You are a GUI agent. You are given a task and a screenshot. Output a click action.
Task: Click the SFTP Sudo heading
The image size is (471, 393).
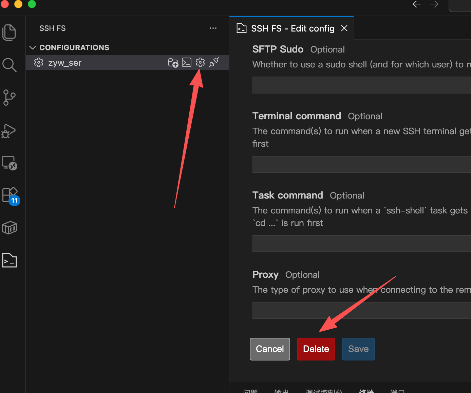pos(278,49)
